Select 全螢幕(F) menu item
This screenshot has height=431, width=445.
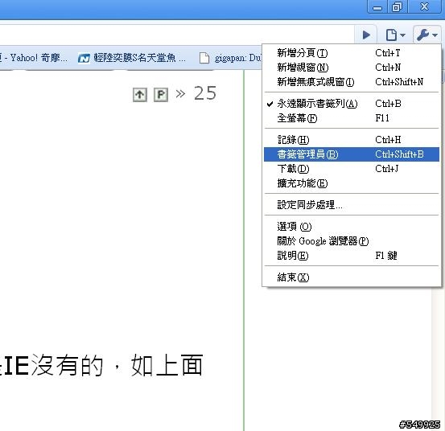point(352,118)
